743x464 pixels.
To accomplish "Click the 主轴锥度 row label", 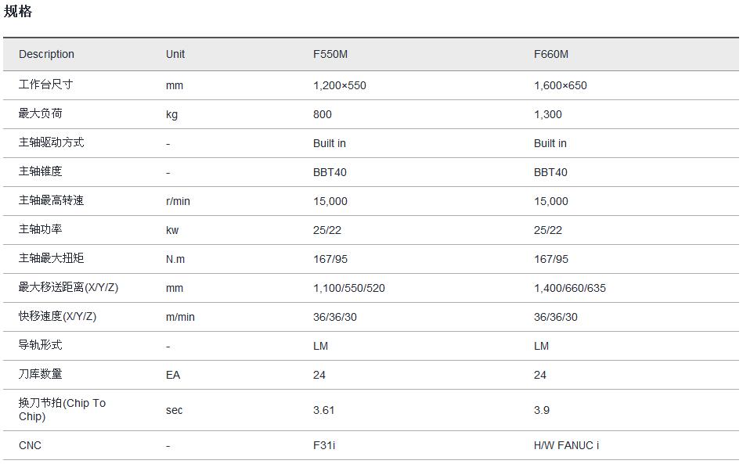I will [40, 171].
